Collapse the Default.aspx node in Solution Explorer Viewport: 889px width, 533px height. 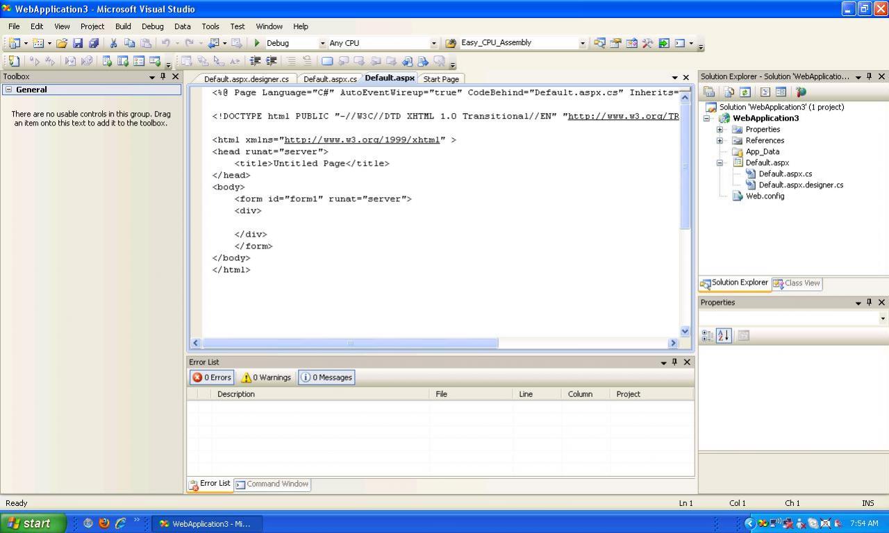click(x=720, y=162)
